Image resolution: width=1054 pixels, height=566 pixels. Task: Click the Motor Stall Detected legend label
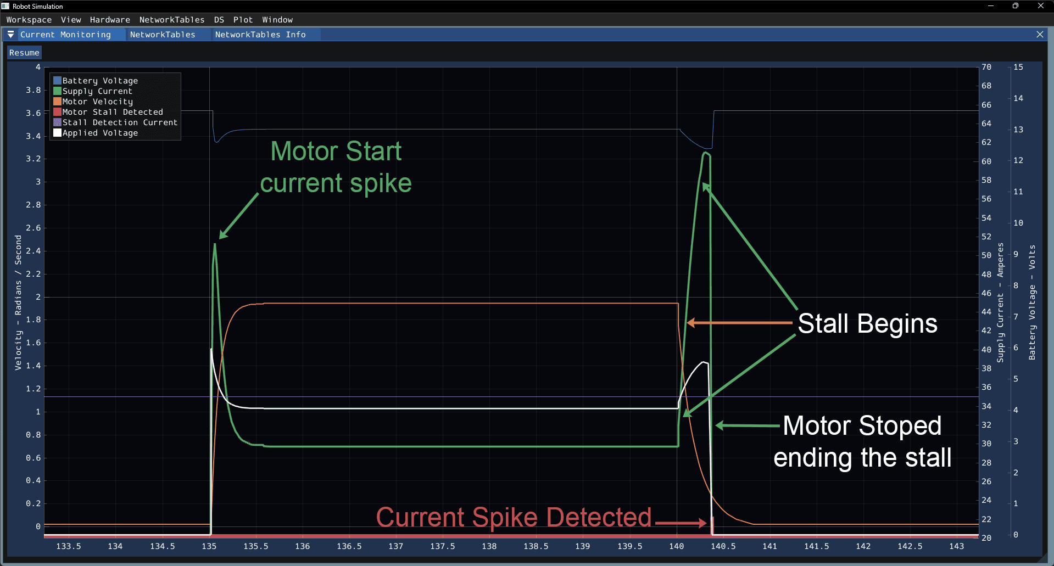pos(113,112)
